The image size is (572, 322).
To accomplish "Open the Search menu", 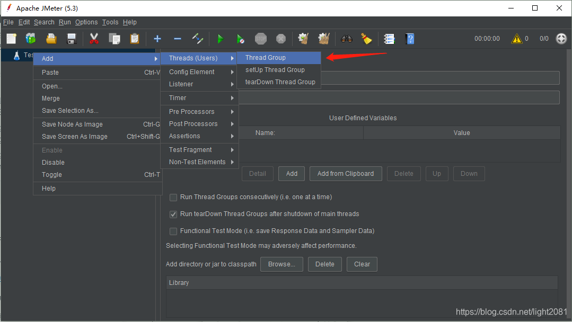I will 44,22.
